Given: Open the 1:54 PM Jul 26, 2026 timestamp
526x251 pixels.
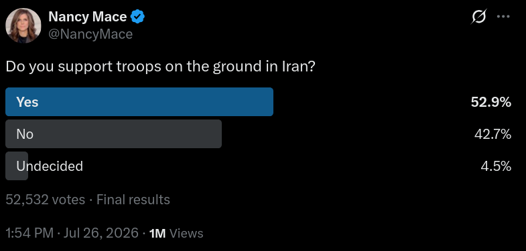Looking at the screenshot, I should tap(72, 233).
